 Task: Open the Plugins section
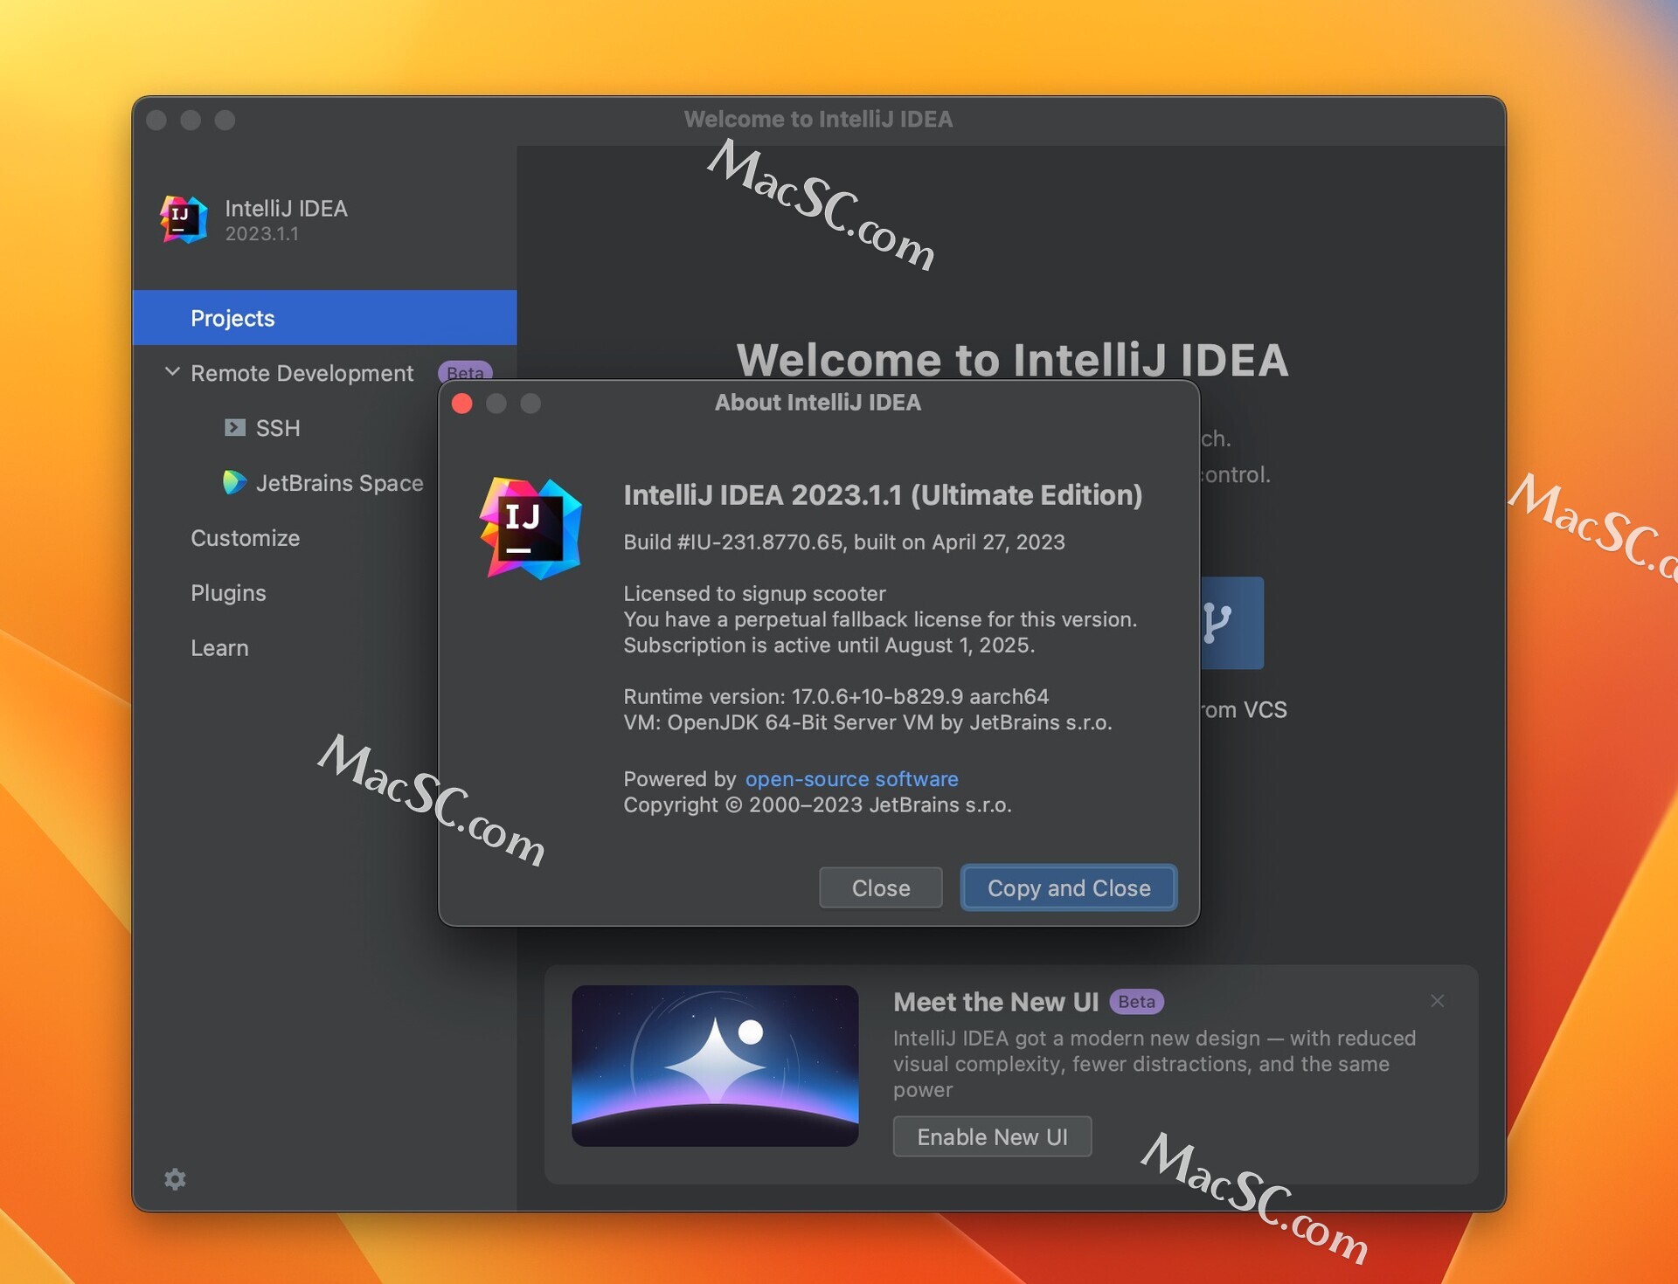228,593
